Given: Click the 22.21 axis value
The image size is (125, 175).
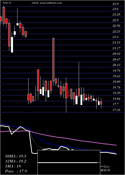Looking at the screenshot, I should [x=116, y=31].
